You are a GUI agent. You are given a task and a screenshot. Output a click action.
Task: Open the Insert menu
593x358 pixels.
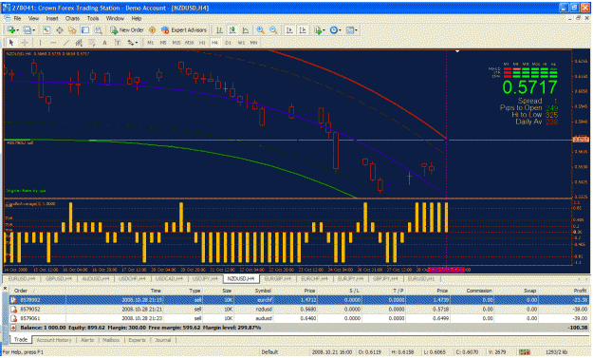(x=52, y=18)
